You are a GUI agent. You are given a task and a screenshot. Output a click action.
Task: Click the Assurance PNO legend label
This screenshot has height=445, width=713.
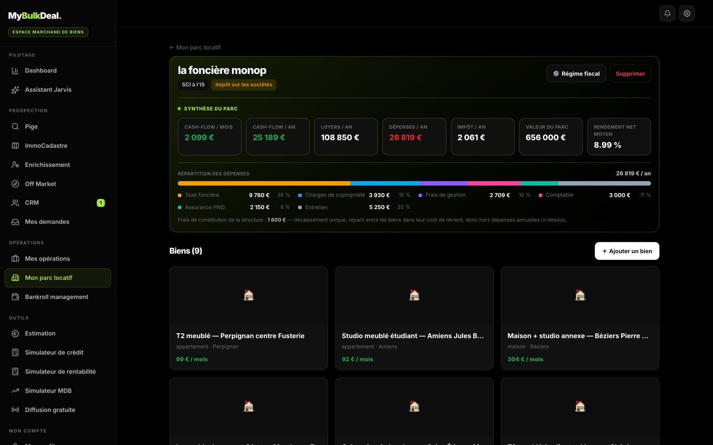click(x=205, y=207)
